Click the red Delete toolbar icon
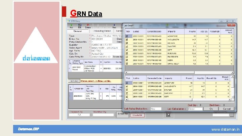 click(x=88, y=26)
